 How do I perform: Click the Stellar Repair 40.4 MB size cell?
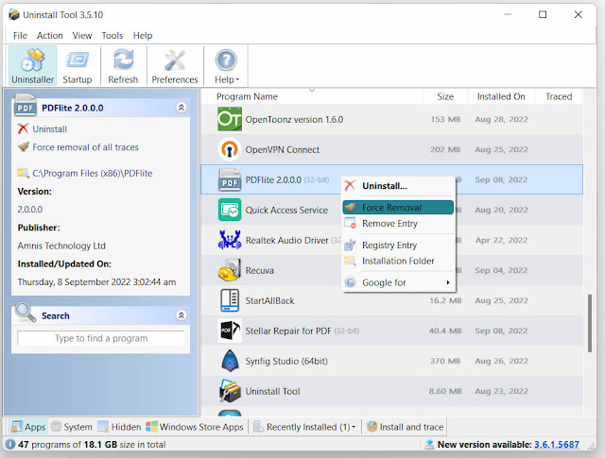(445, 331)
